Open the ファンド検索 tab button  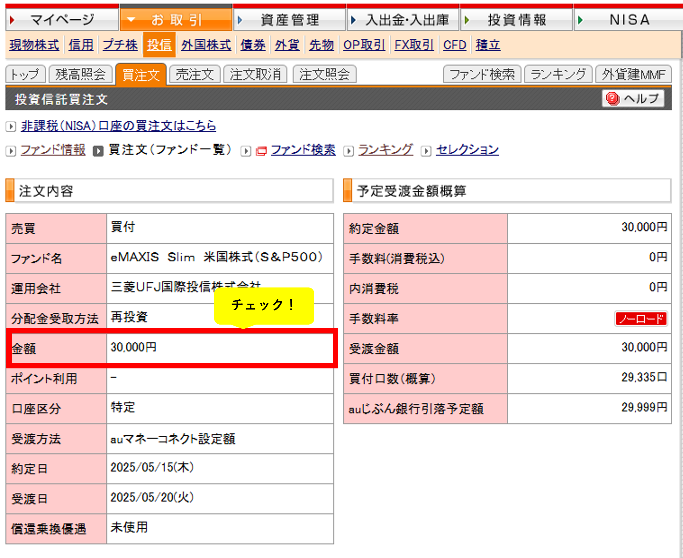tap(482, 74)
